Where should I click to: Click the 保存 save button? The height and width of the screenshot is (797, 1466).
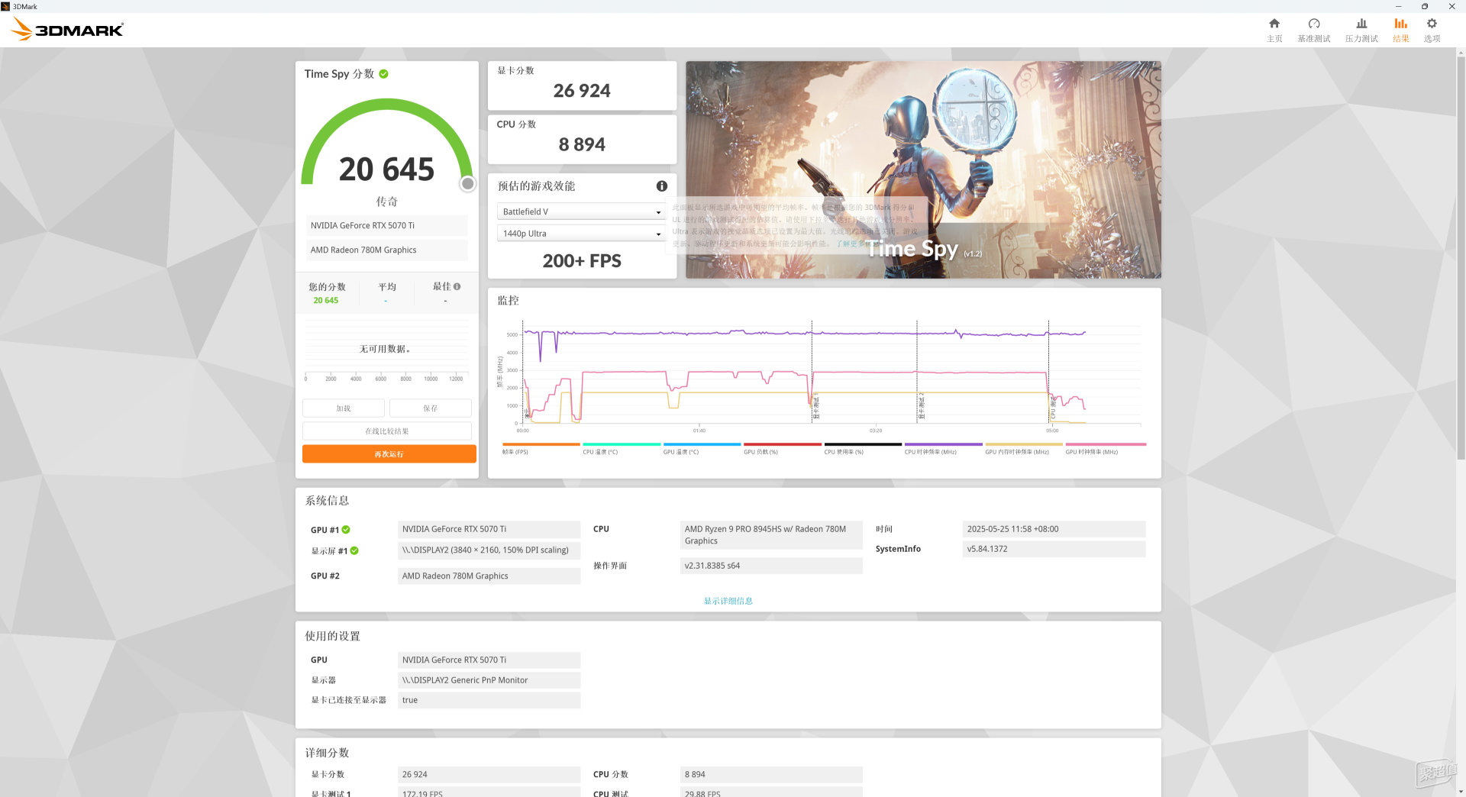click(x=431, y=408)
